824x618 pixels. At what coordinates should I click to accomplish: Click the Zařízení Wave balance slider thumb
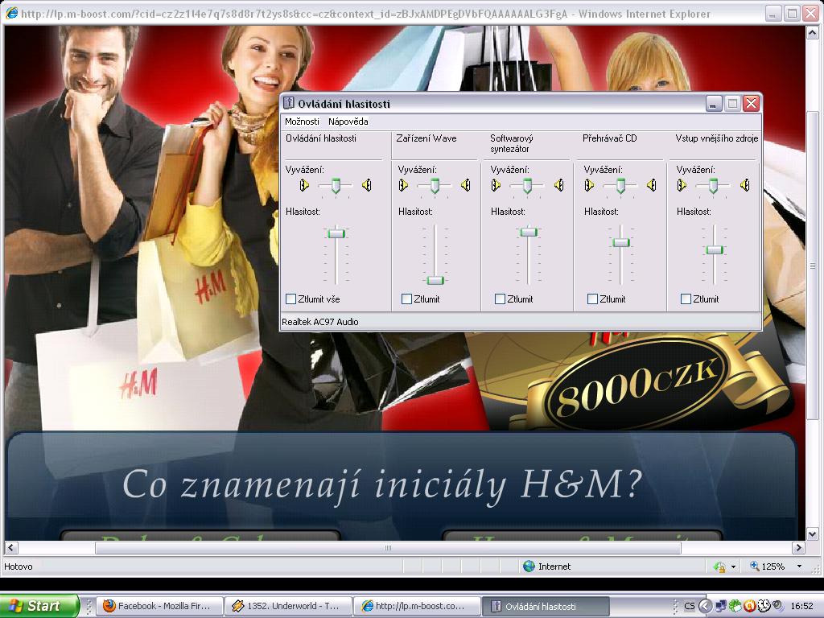coord(435,186)
